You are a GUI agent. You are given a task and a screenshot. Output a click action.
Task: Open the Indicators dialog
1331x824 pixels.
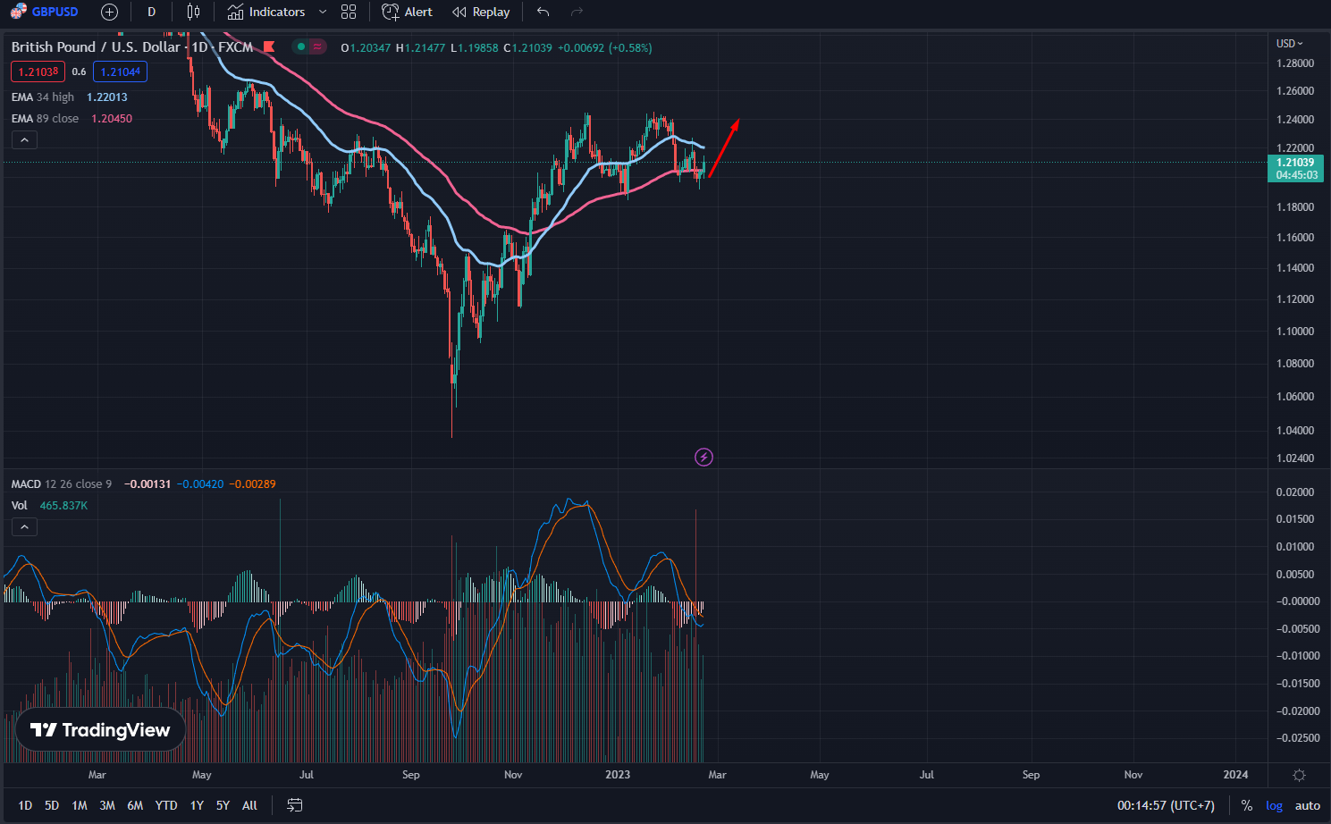coord(266,12)
